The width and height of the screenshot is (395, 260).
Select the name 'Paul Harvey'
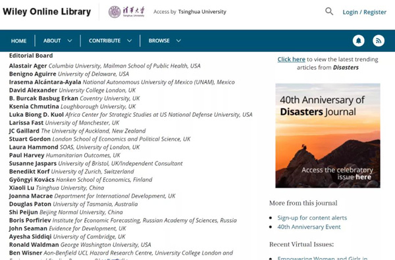pos(26,155)
